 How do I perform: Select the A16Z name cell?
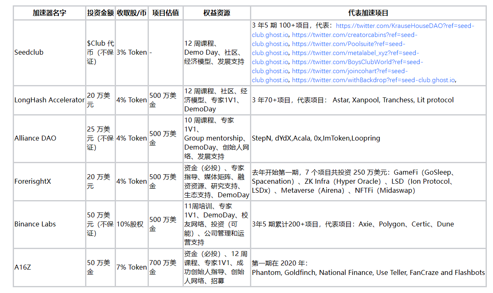[49, 267]
